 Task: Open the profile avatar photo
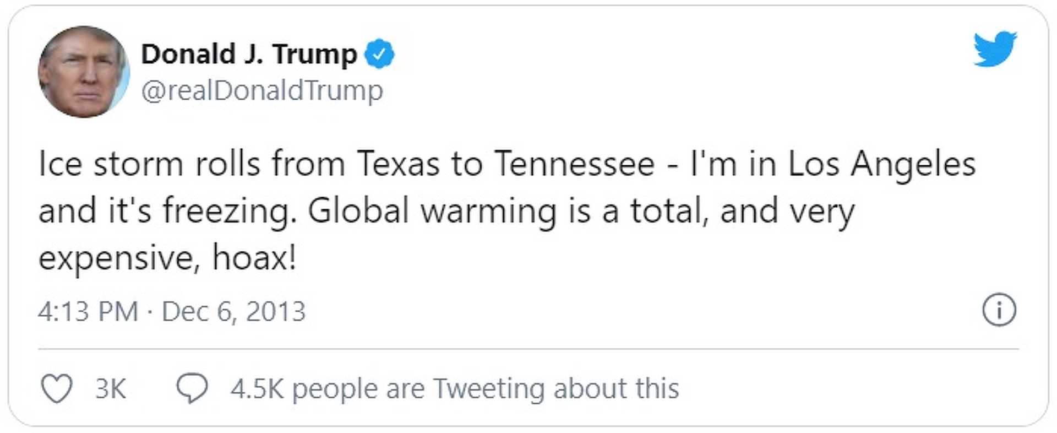pyautogui.click(x=84, y=72)
